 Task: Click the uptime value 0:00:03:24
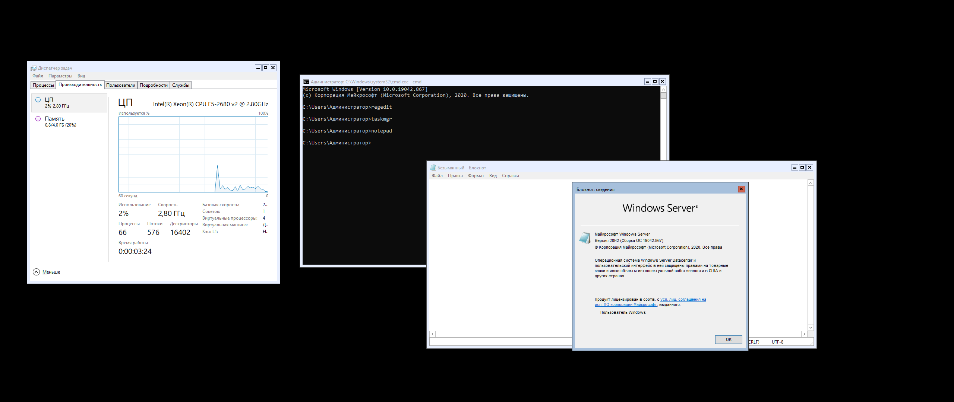point(135,251)
